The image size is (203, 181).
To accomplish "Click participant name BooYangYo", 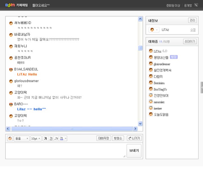I will [x=160, y=89].
